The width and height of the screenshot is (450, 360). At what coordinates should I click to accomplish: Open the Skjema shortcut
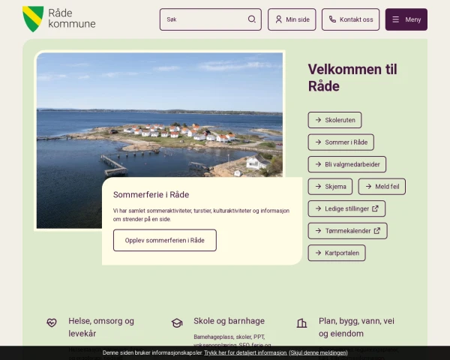click(330, 187)
